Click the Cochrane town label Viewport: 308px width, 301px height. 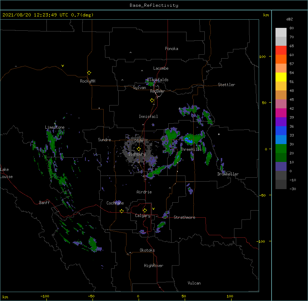pyautogui.click(x=115, y=203)
